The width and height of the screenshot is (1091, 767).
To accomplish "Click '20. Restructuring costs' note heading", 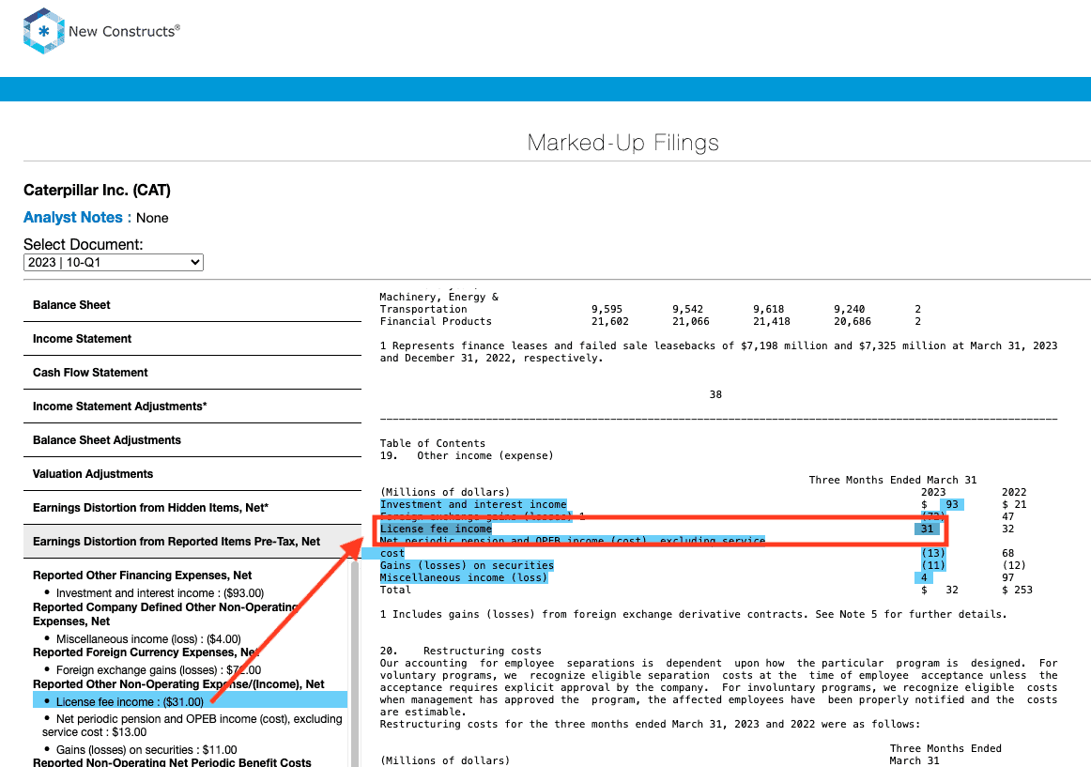I will click(x=461, y=651).
